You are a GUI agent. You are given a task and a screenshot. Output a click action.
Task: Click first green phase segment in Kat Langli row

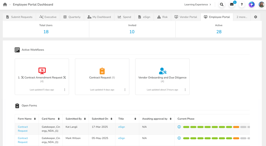pos(186,127)
